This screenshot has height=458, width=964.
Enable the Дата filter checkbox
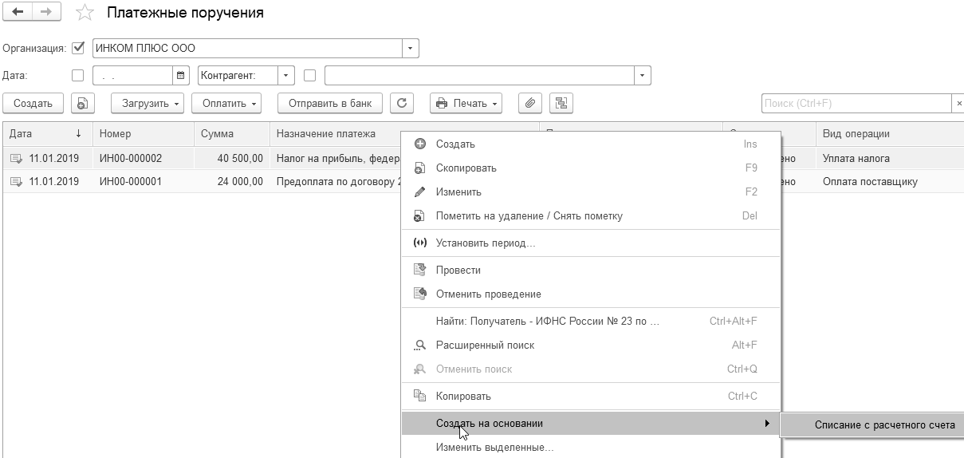click(x=78, y=76)
